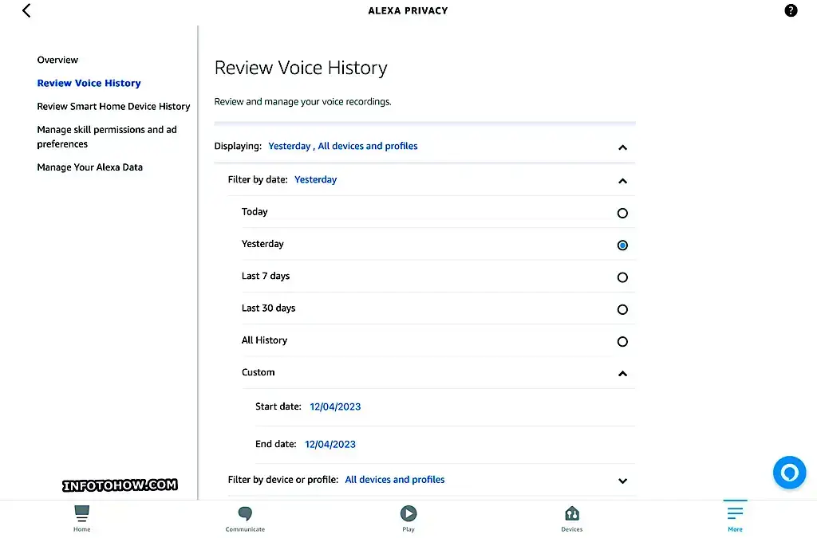Collapse the Filter by date section
The image size is (817, 538).
tap(622, 181)
